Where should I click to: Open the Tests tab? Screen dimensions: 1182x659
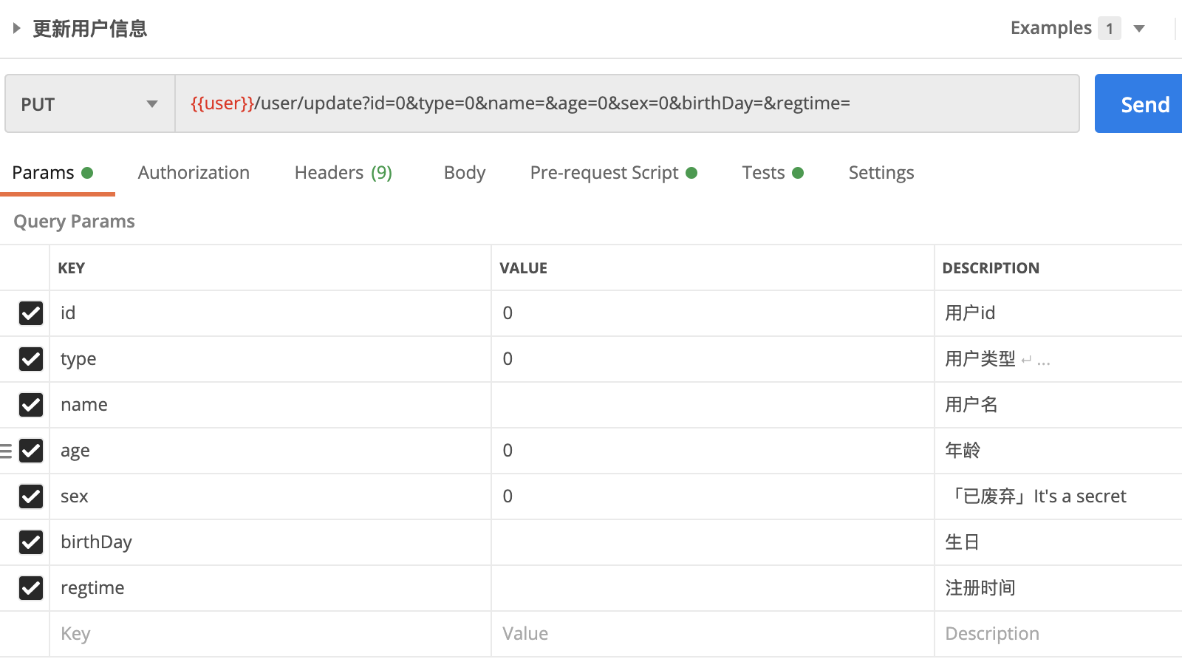click(773, 173)
